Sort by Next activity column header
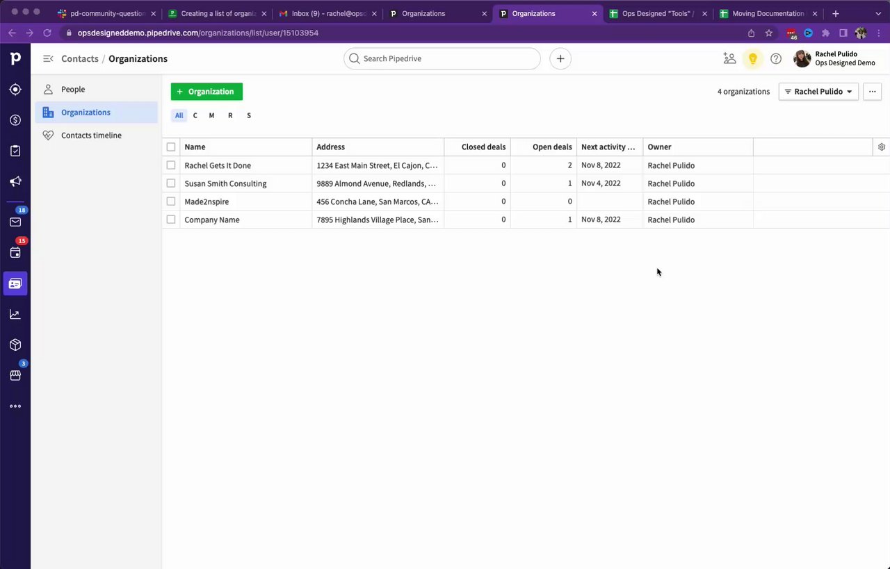The width and height of the screenshot is (890, 569). 610,147
